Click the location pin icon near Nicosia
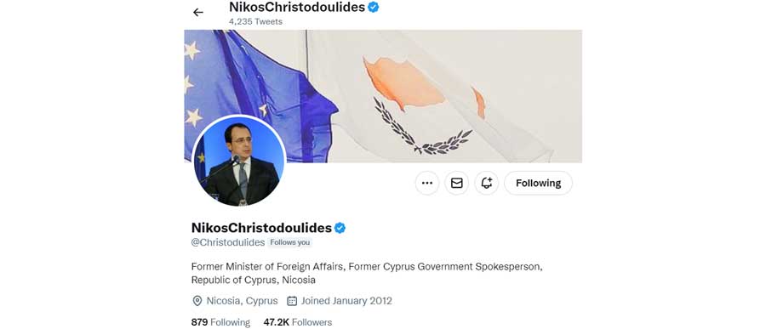This screenshot has width=766, height=329. (x=197, y=301)
